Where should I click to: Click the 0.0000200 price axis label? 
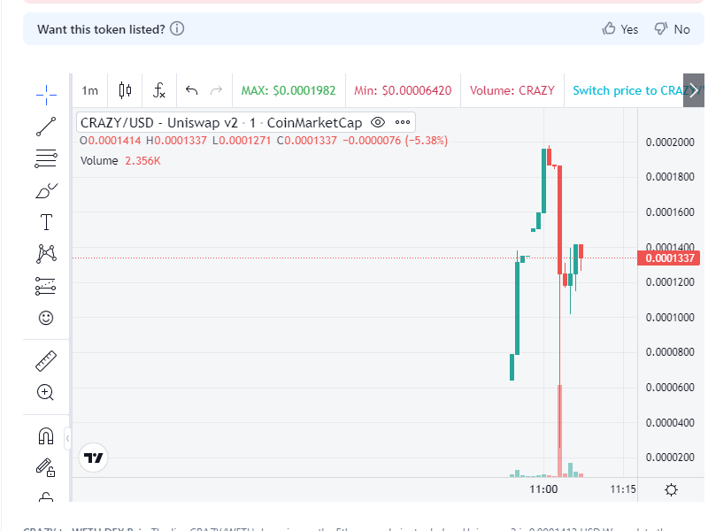coord(670,458)
